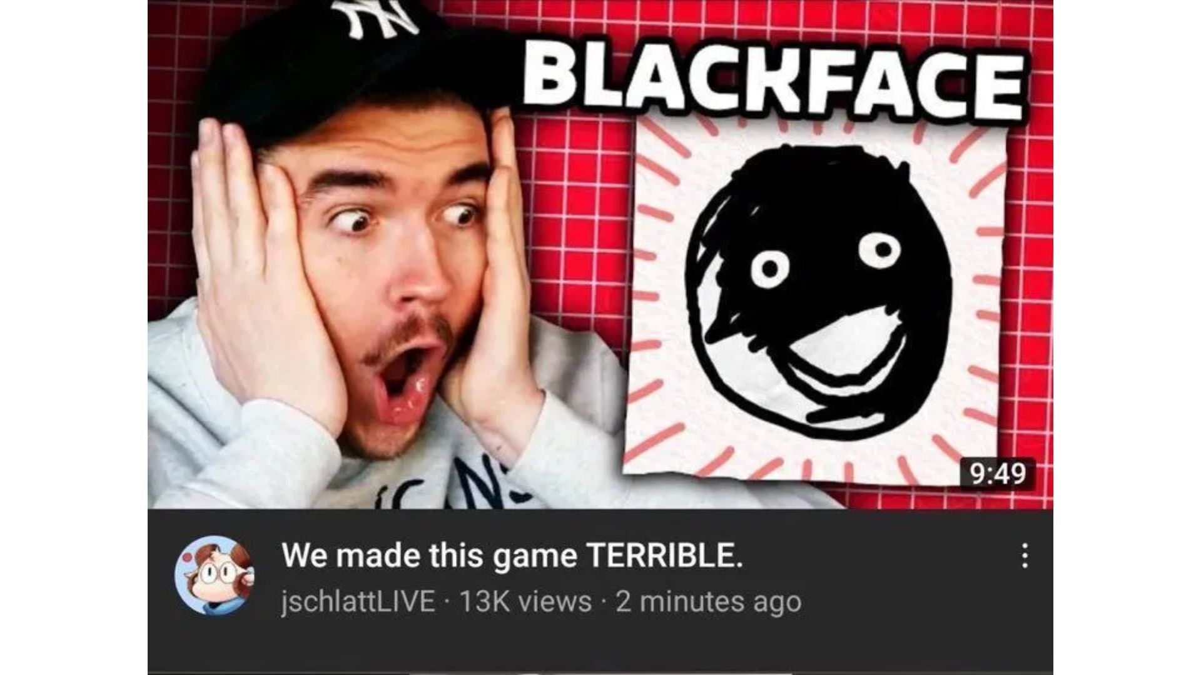Open video titled We made this game TERRIBLE.
This screenshot has width=1201, height=675.
click(512, 555)
